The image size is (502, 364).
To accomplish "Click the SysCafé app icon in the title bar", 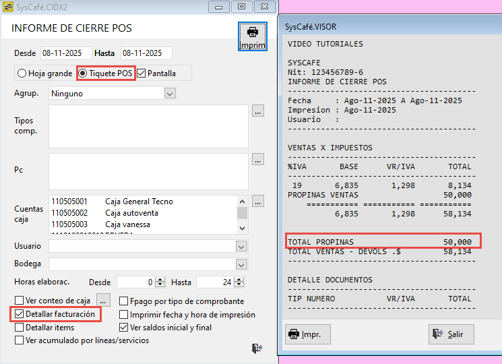I will 7,7.
